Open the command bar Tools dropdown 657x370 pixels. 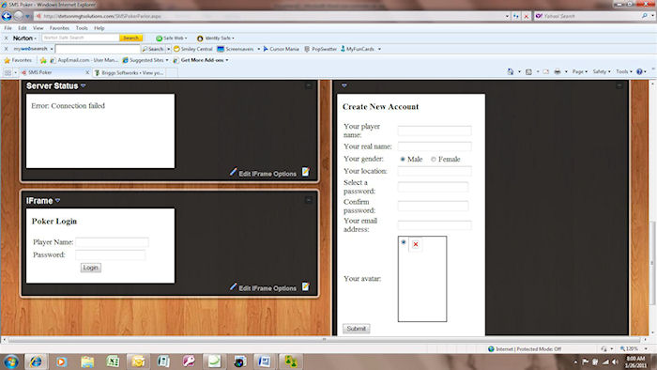(x=624, y=71)
